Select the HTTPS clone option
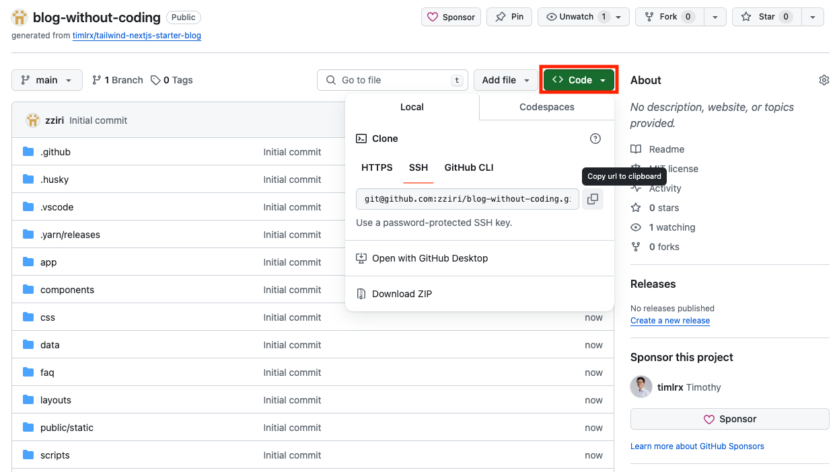839x472 pixels. click(377, 167)
